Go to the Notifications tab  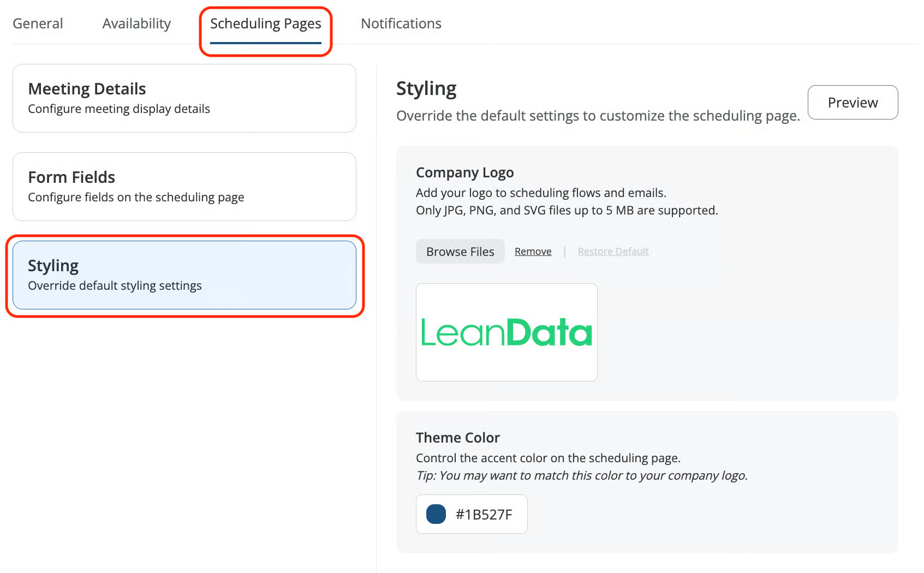click(x=401, y=23)
